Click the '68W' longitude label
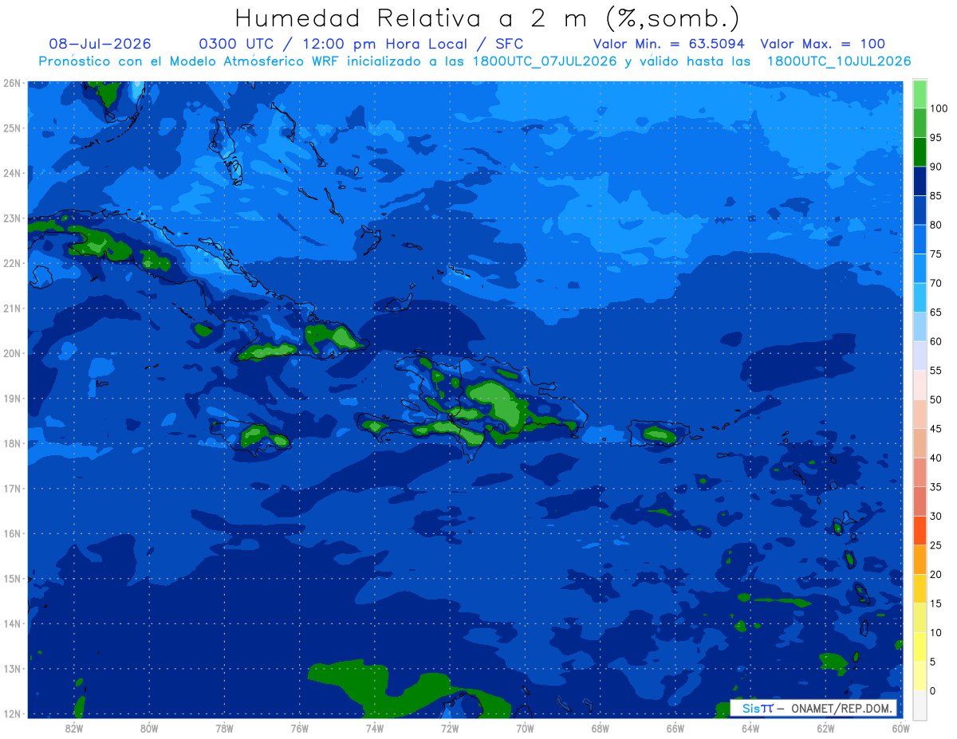The height and width of the screenshot is (739, 957). click(601, 728)
